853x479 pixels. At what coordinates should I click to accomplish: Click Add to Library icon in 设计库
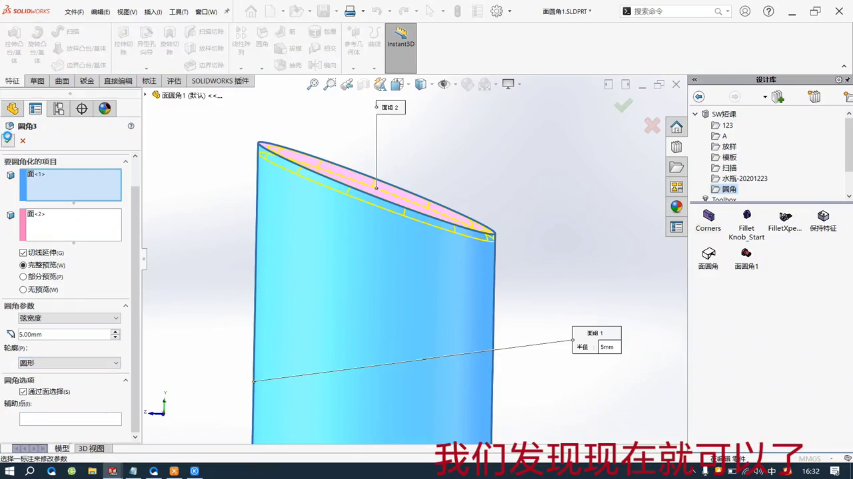(778, 97)
